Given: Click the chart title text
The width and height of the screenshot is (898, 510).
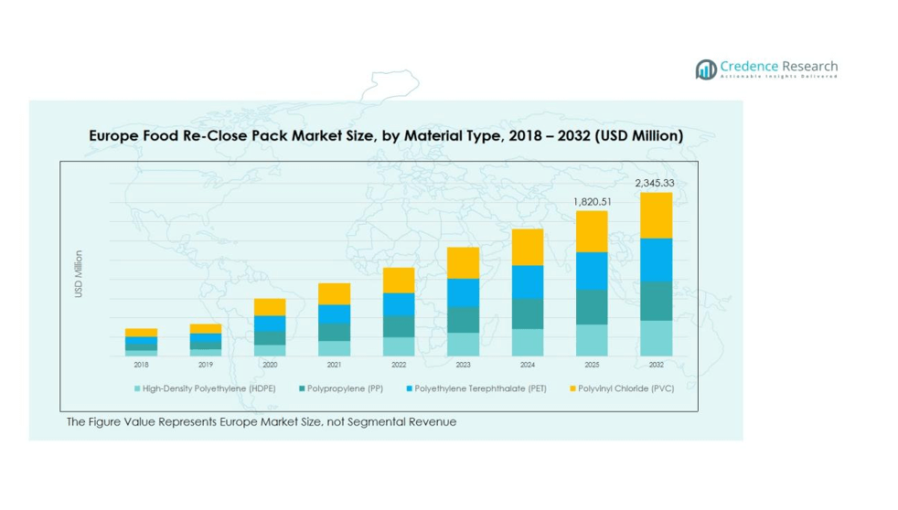Looking at the screenshot, I should (x=385, y=135).
